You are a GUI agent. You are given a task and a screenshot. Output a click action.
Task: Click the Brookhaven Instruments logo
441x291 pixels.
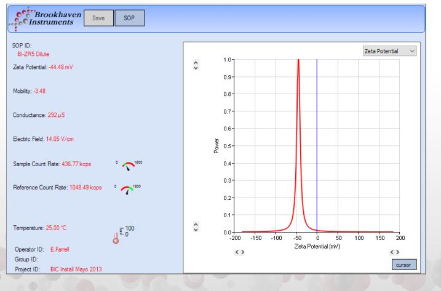[46, 18]
